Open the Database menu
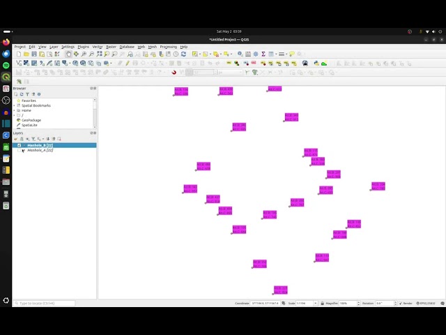 point(127,47)
